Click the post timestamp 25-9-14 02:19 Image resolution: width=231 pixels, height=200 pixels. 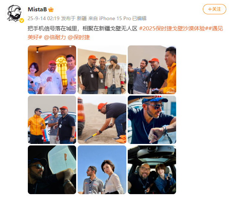44,18
